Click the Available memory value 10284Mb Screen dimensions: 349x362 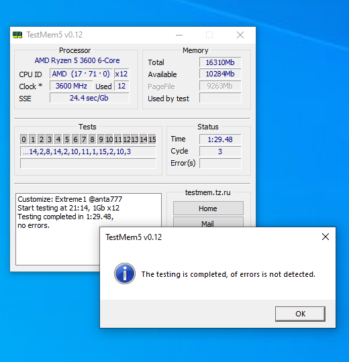[x=220, y=74]
